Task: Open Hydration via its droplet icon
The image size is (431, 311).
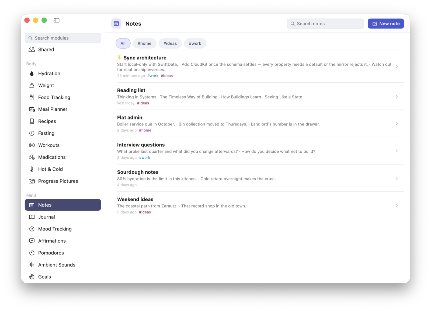Action: (32, 74)
